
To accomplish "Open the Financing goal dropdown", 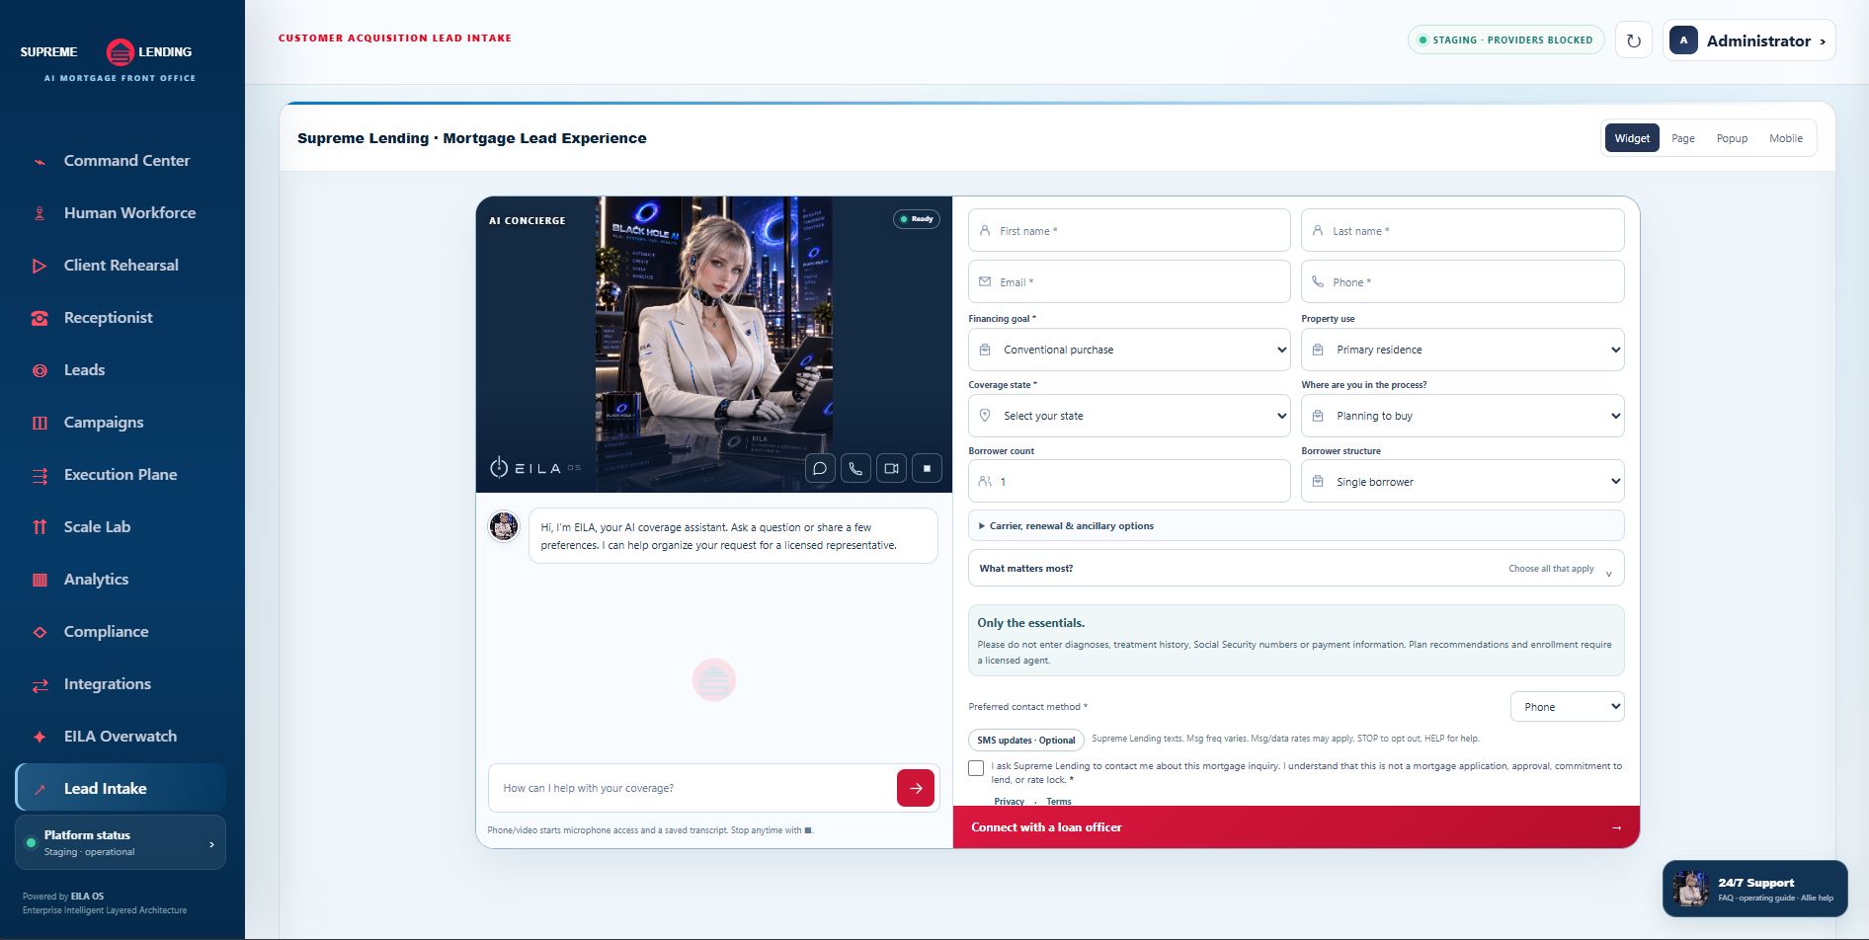I will [1129, 350].
